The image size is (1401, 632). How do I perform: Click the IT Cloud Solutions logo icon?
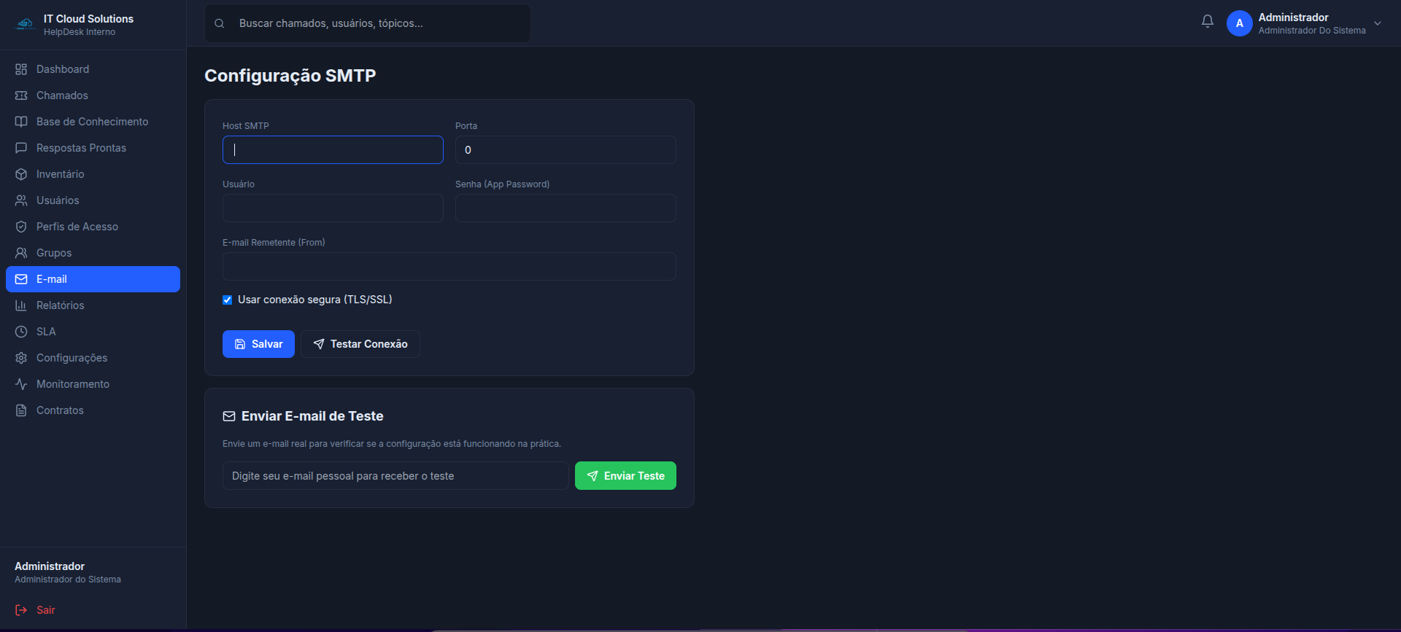[x=26, y=24]
